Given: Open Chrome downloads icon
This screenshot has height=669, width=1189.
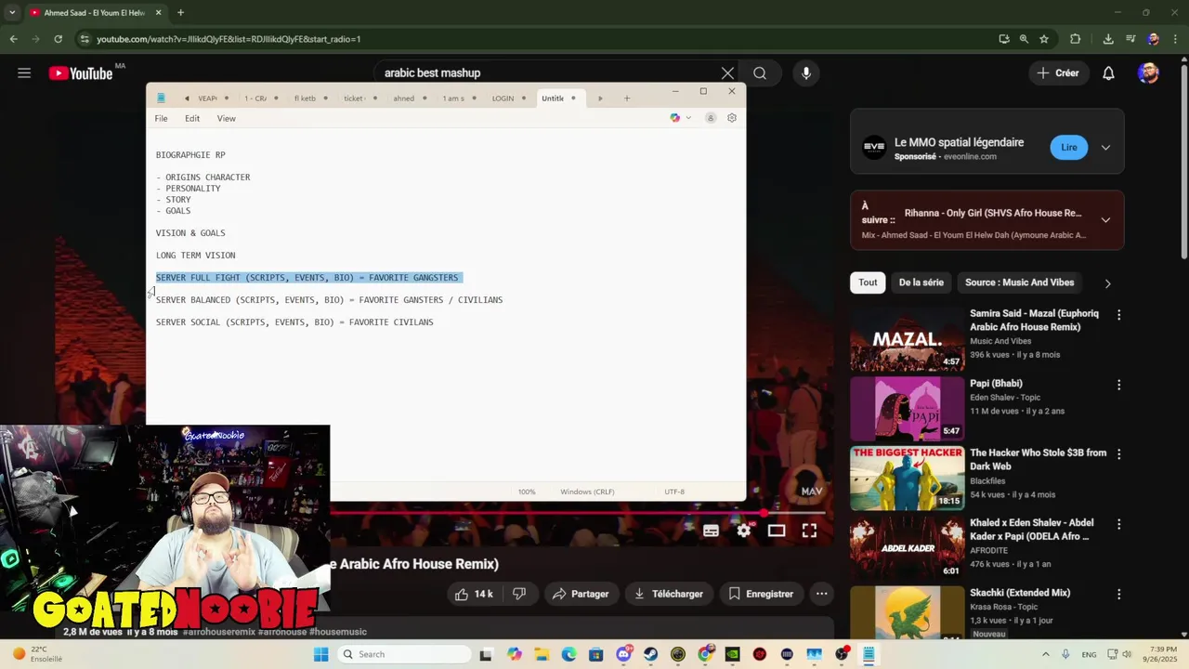Looking at the screenshot, I should 1108,39.
